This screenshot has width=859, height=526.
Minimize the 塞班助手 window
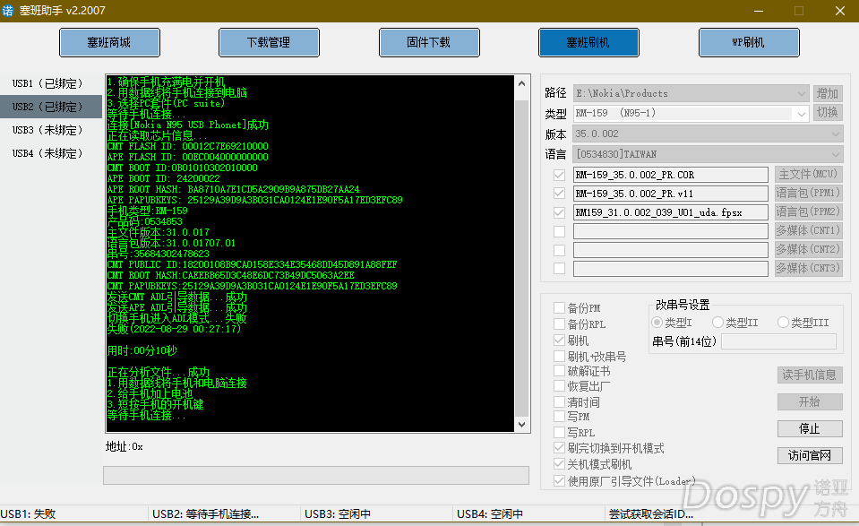tap(759, 11)
